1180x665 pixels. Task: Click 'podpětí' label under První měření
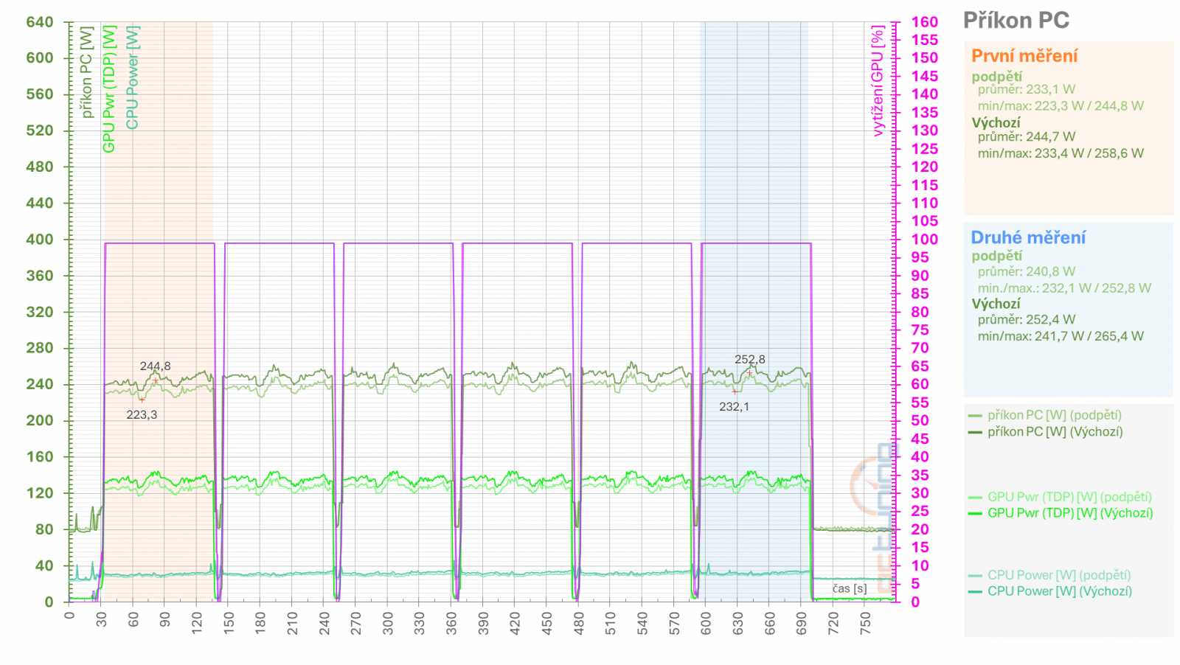point(996,77)
